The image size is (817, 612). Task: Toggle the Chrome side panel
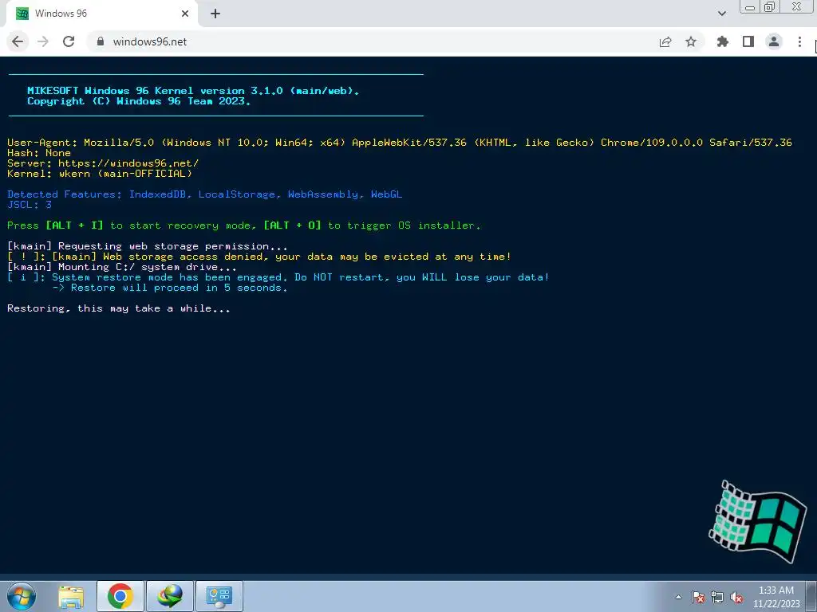pos(748,41)
